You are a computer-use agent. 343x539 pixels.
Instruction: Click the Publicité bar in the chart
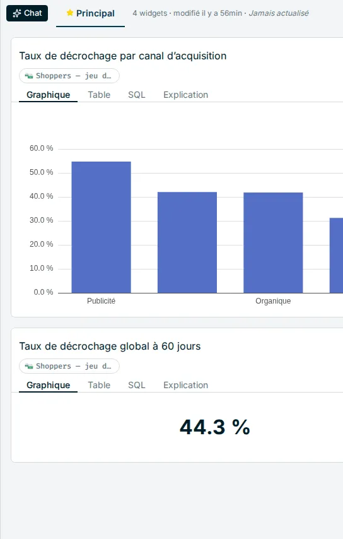[x=102, y=227]
